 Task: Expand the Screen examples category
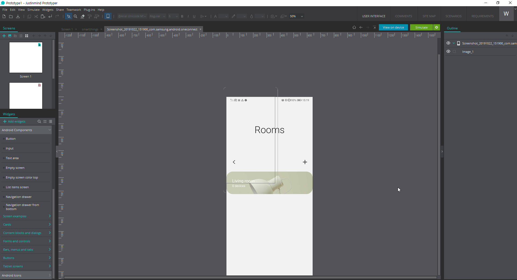coord(26,216)
